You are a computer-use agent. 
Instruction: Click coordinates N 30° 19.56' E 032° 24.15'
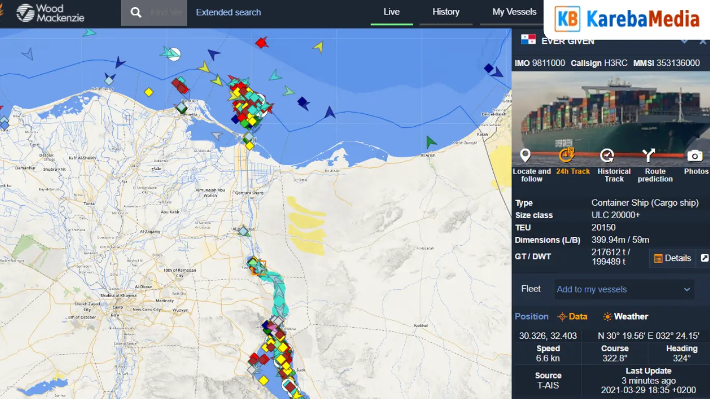(x=648, y=336)
